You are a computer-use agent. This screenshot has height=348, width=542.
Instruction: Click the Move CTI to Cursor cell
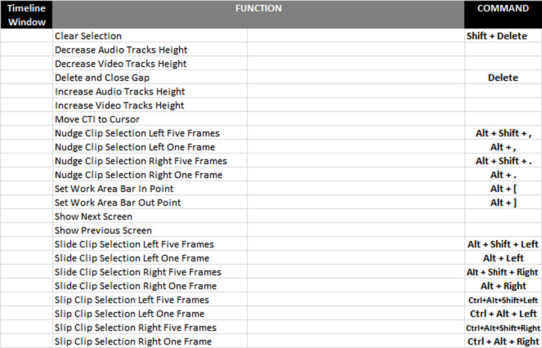pos(150,119)
